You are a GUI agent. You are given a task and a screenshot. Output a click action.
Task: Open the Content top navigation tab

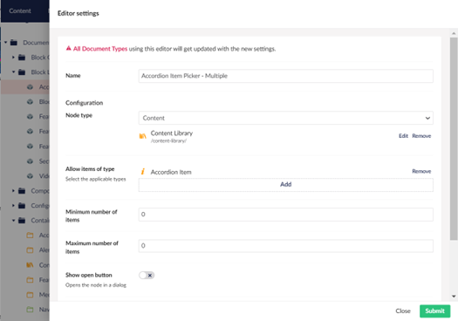pos(20,10)
